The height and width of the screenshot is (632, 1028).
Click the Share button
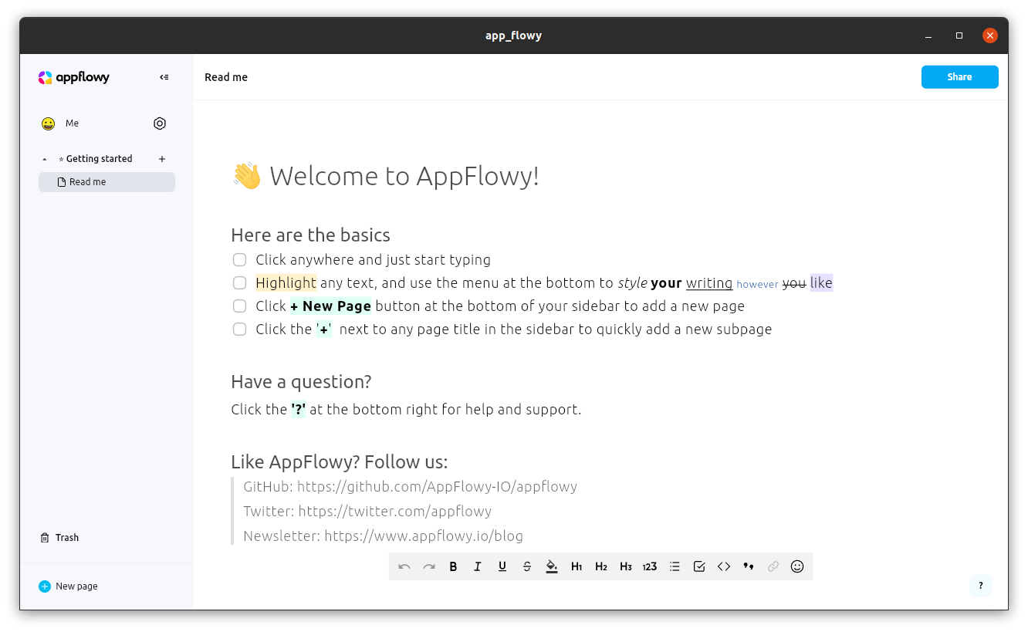point(959,76)
